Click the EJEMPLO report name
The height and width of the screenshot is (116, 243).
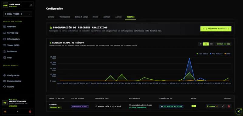coord(53,104)
